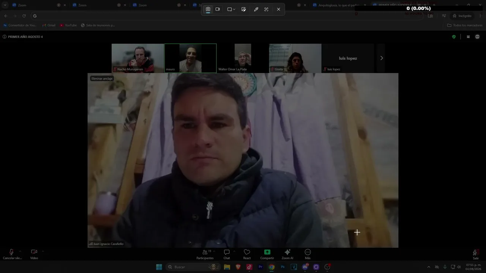Click the text extractor icon in snipping toolbar
This screenshot has width=486, height=273.
(266, 9)
